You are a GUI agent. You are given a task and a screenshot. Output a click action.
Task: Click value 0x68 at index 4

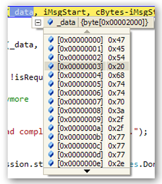(x=116, y=75)
